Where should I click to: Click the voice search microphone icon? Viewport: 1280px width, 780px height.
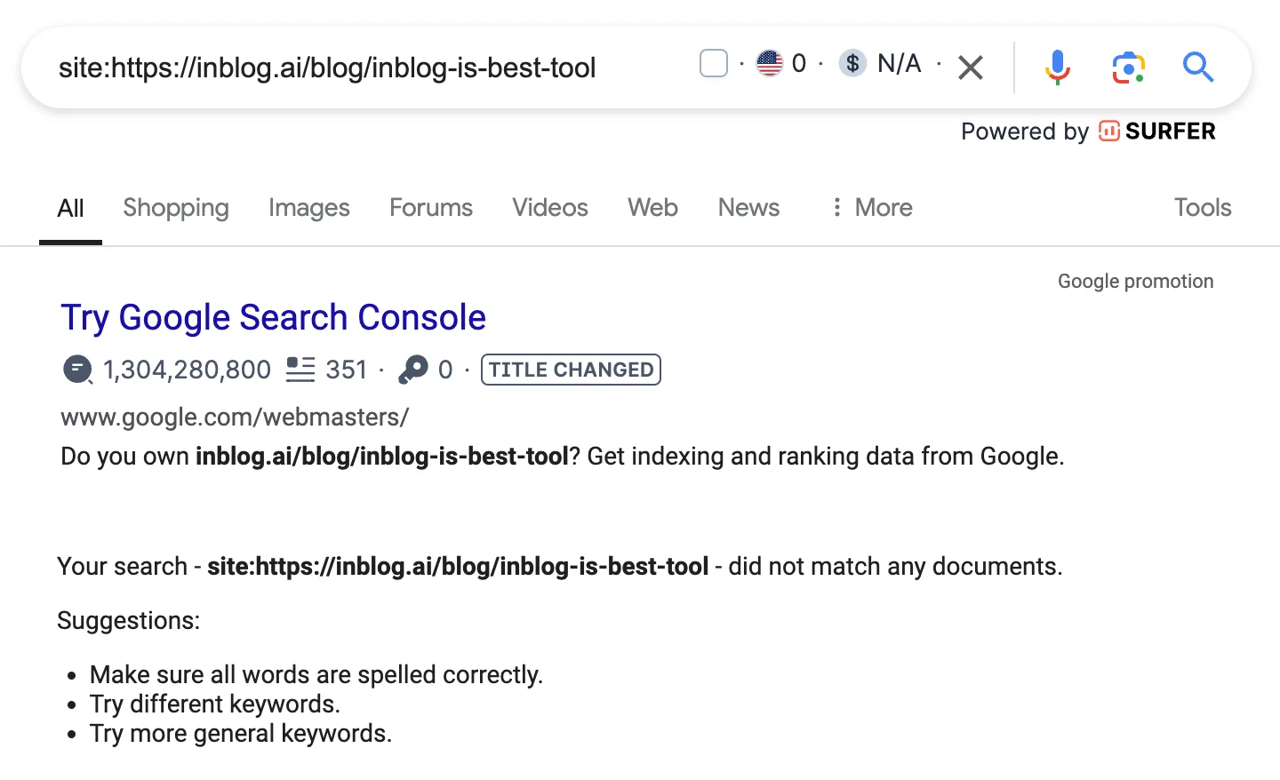[x=1057, y=67]
